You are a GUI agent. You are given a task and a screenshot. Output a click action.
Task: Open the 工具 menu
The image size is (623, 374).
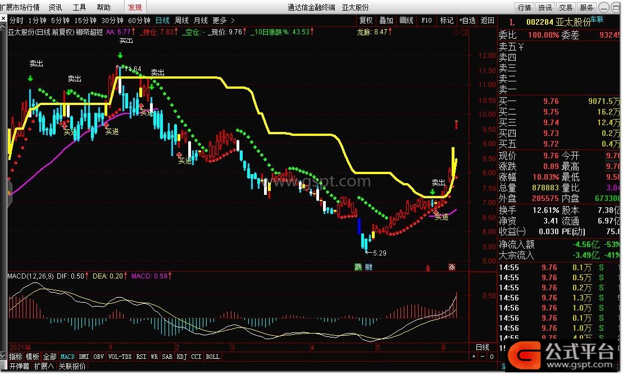point(79,7)
